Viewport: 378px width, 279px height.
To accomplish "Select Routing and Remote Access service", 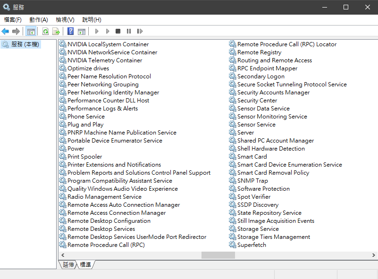I will point(275,60).
